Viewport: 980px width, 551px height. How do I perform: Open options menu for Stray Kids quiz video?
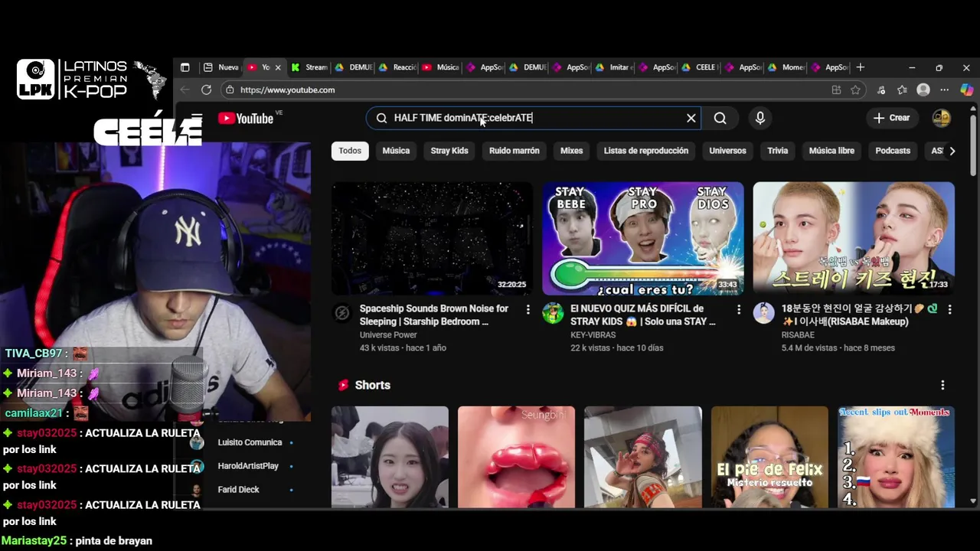click(738, 309)
